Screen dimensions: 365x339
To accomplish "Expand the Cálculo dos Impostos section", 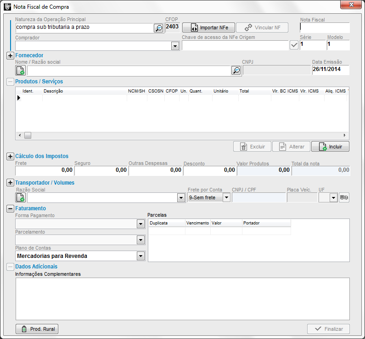I will coord(10,156).
